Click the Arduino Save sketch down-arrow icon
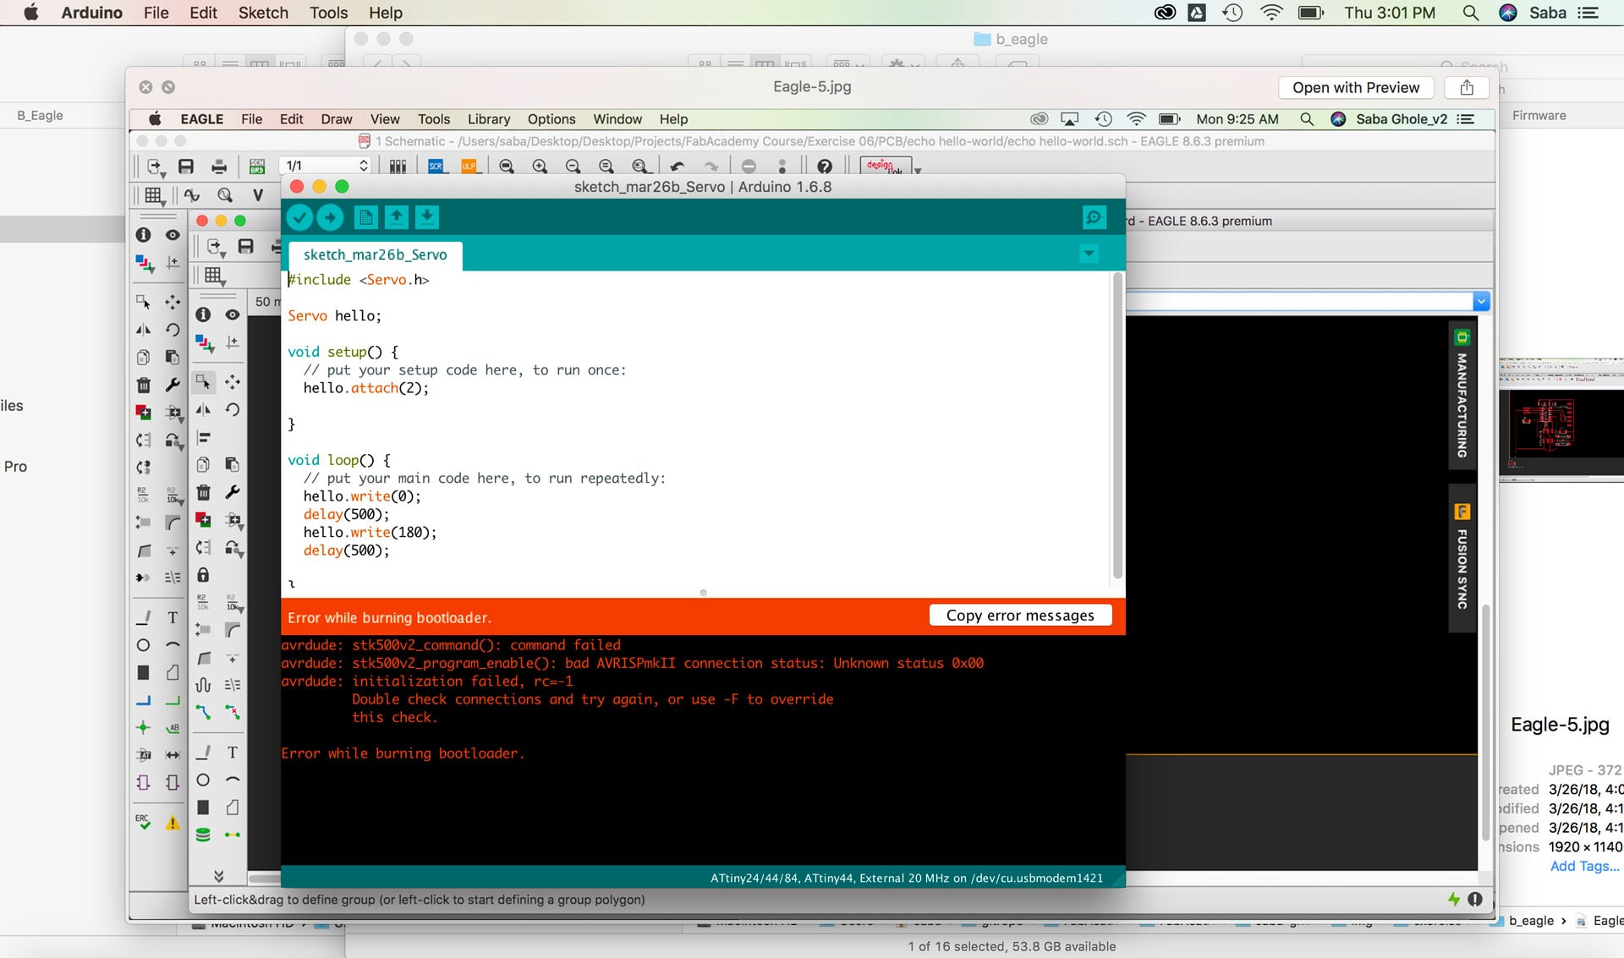1624x958 pixels. 427,218
